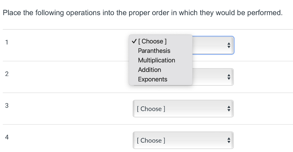This screenshot has width=293, height=152.
Task: Click row 4 dropdown's up-down arrows
Action: point(229,140)
